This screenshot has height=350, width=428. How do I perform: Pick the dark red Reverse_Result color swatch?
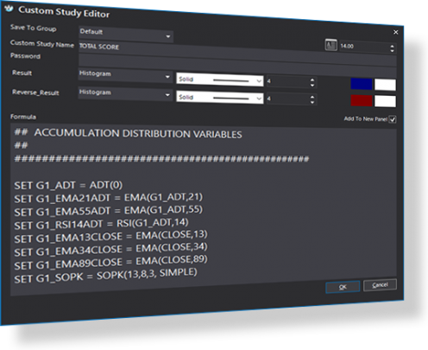tap(362, 100)
